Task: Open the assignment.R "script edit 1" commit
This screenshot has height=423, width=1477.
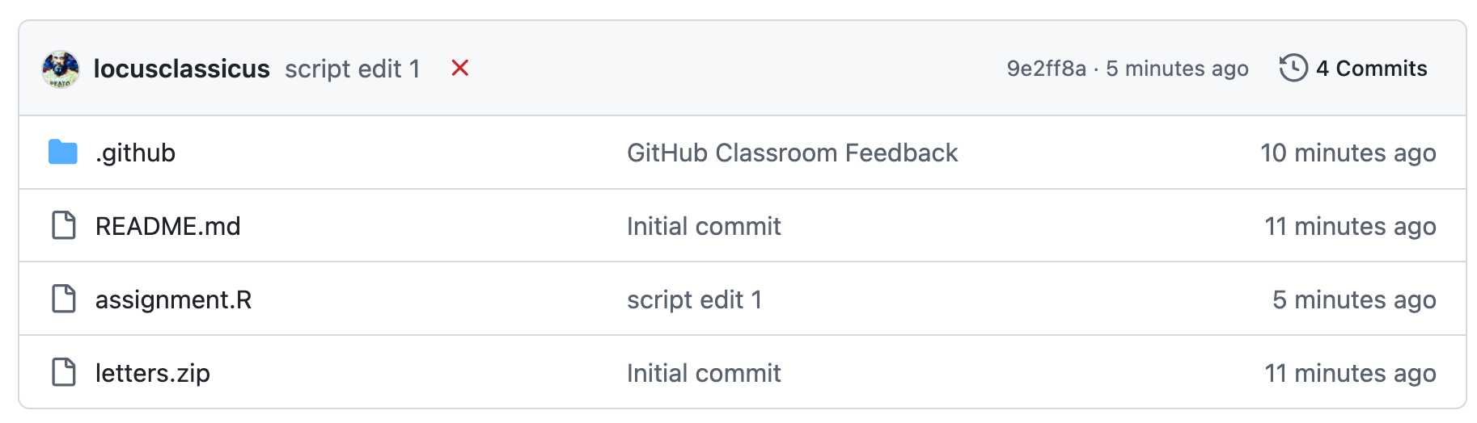Action: pos(694,299)
